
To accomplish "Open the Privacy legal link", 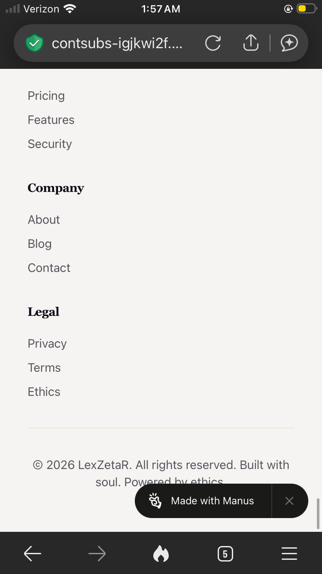I will (x=47, y=343).
